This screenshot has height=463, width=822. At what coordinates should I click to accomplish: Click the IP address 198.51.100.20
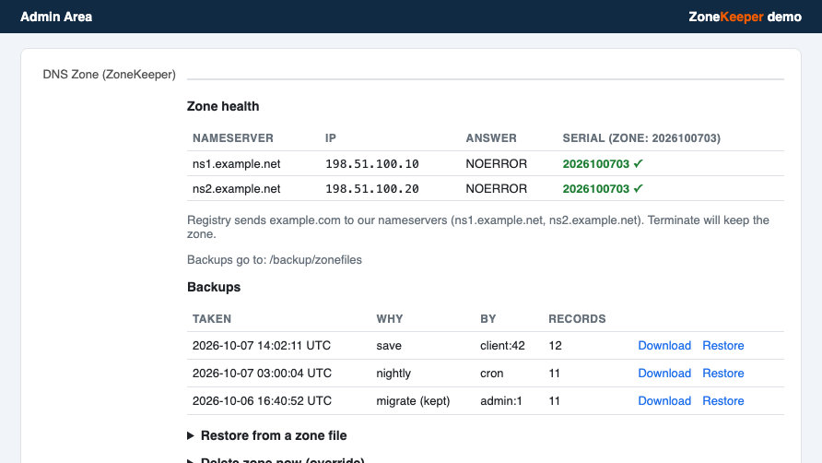point(372,188)
